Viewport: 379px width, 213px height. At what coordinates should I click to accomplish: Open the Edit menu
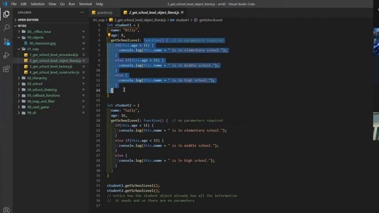tap(24, 4)
